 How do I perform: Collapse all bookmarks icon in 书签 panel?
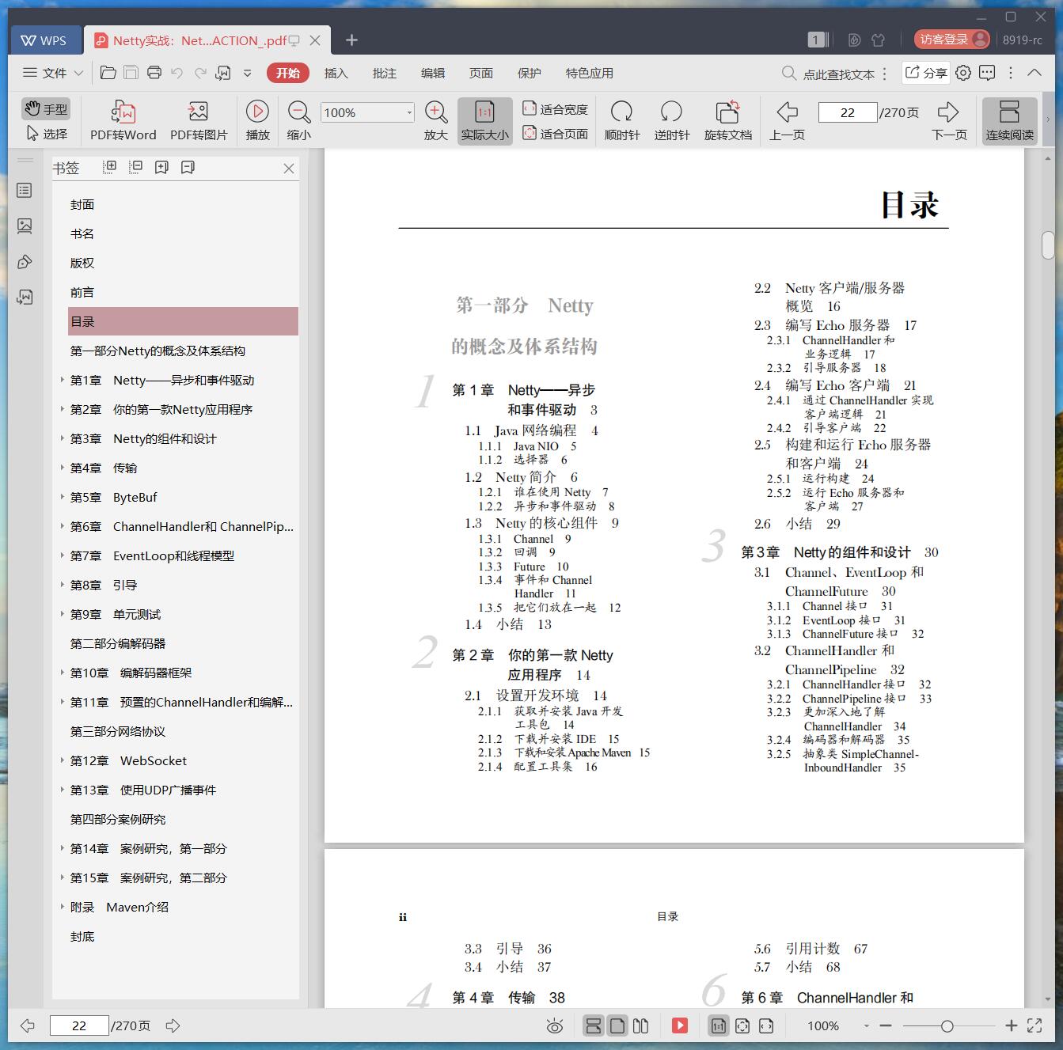pos(136,167)
